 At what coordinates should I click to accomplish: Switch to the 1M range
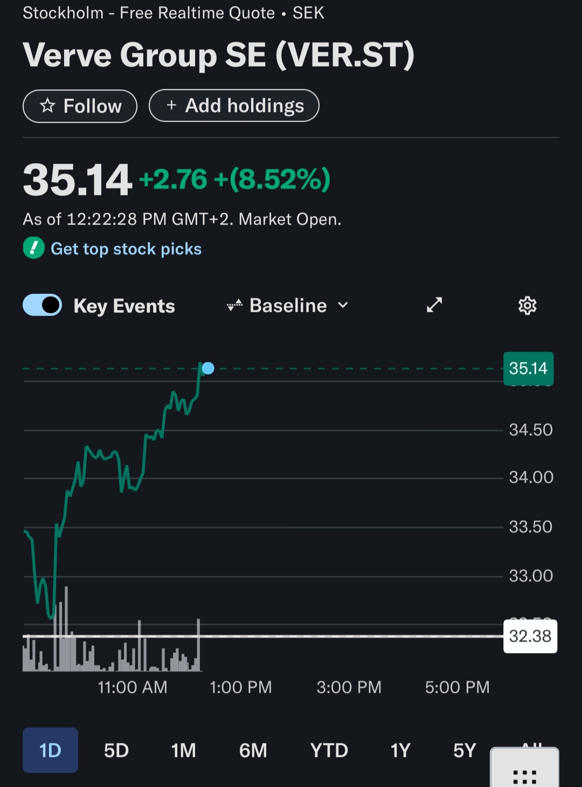tap(183, 750)
